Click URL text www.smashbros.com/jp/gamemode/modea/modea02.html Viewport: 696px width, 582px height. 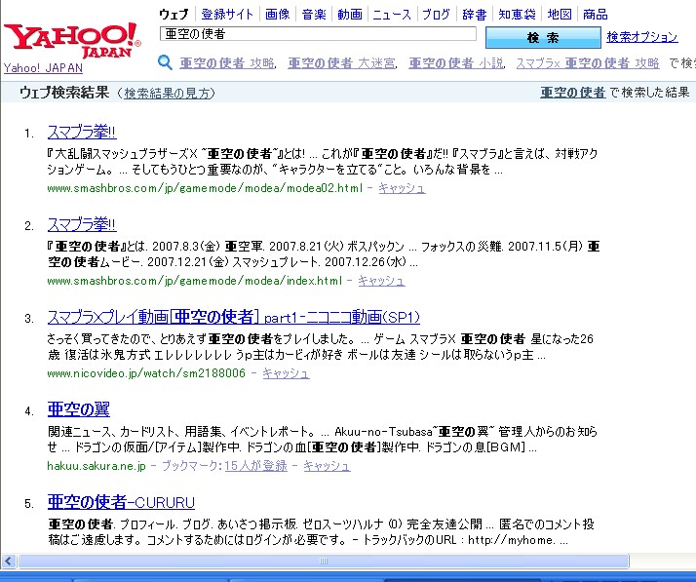(x=205, y=188)
